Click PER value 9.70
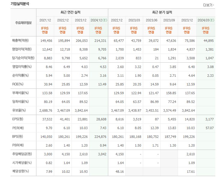Viewport: 218px width, 177px height. 49,128
